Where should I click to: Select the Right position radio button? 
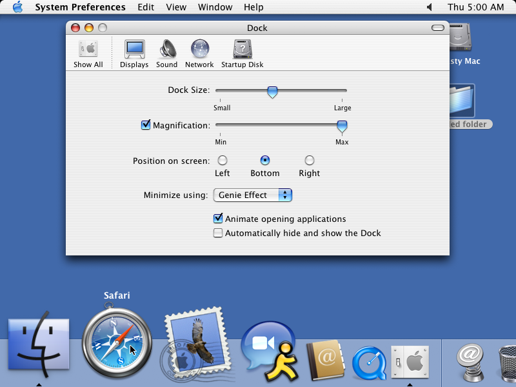pos(309,160)
